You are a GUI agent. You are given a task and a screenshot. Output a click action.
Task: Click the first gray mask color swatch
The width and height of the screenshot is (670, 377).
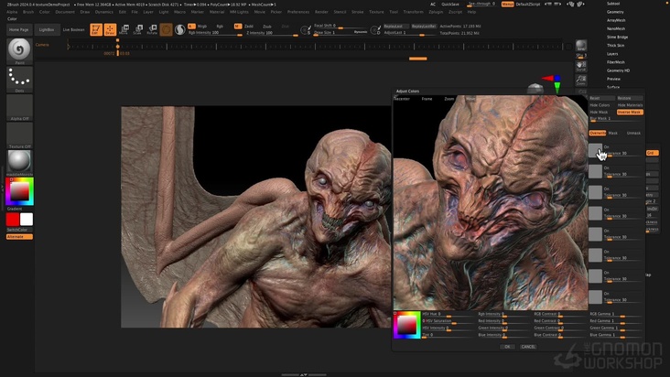(x=595, y=150)
